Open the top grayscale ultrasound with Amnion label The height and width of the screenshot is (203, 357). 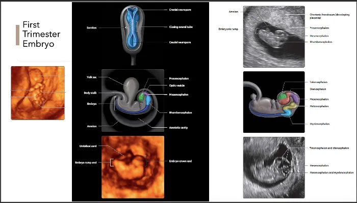point(274,37)
